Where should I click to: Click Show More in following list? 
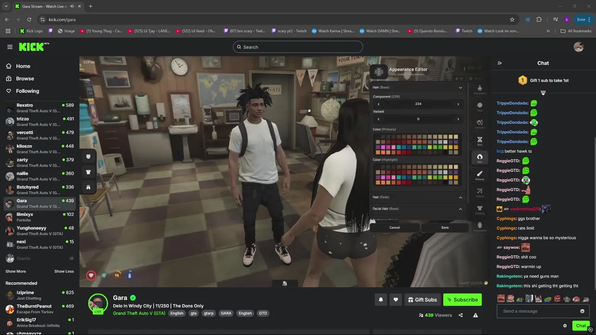pos(16,271)
